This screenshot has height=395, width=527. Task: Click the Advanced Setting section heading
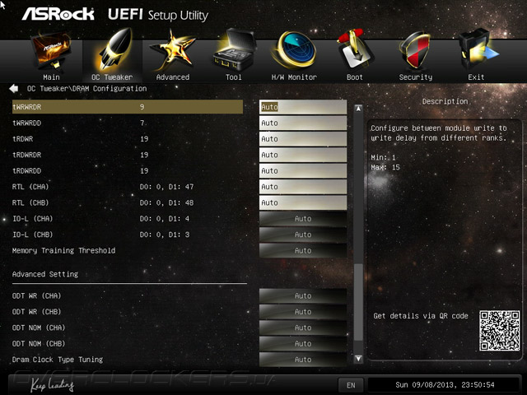click(x=45, y=274)
